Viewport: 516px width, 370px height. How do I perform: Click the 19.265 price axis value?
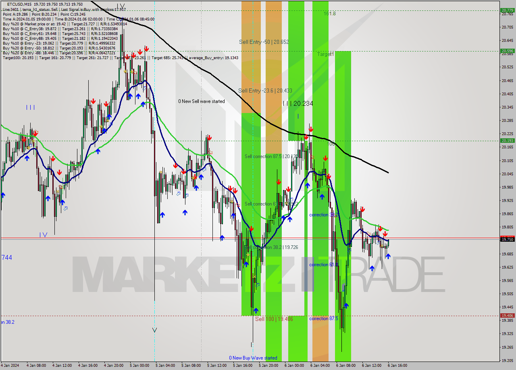click(x=508, y=347)
